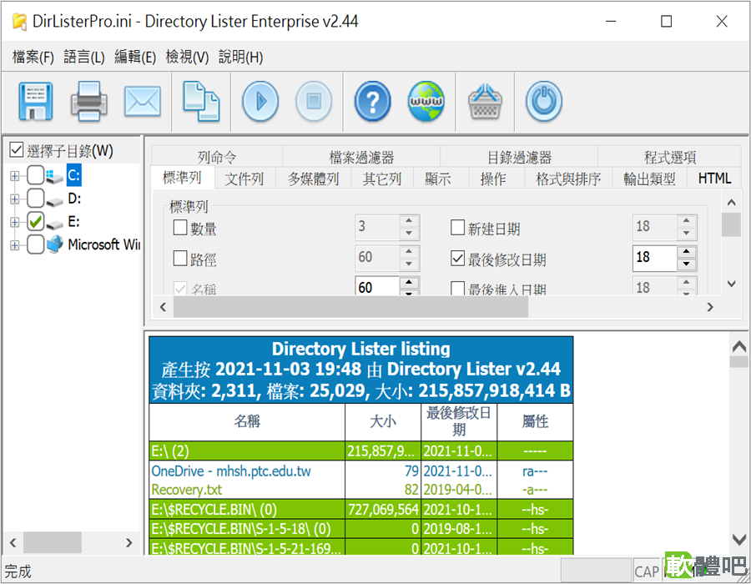
Task: Click the Microsoft Windows network icon
Action: tap(54, 244)
